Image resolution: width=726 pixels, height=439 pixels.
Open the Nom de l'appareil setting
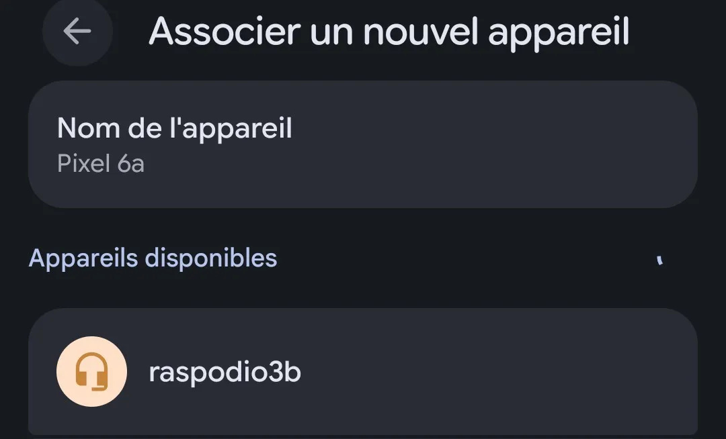coord(362,144)
